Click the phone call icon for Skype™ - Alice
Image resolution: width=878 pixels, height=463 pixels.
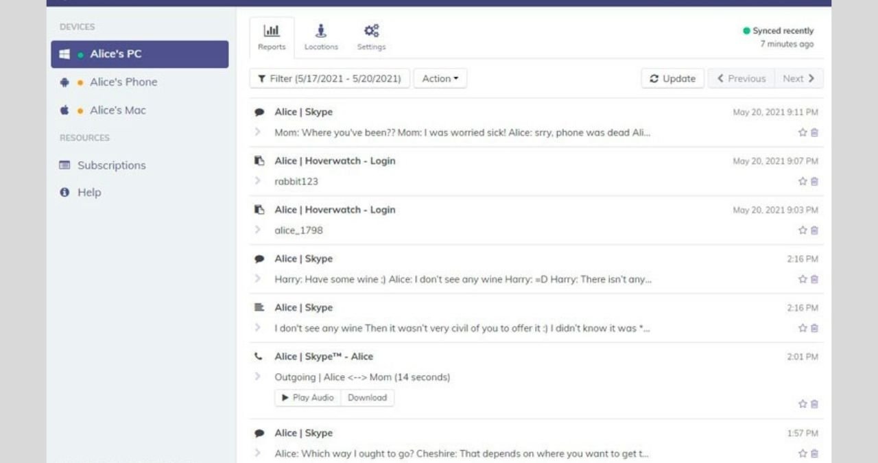pos(259,357)
